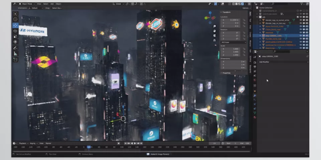Collapse the ads collection in outliner
321x160 pixels.
pyautogui.click(x=257, y=17)
